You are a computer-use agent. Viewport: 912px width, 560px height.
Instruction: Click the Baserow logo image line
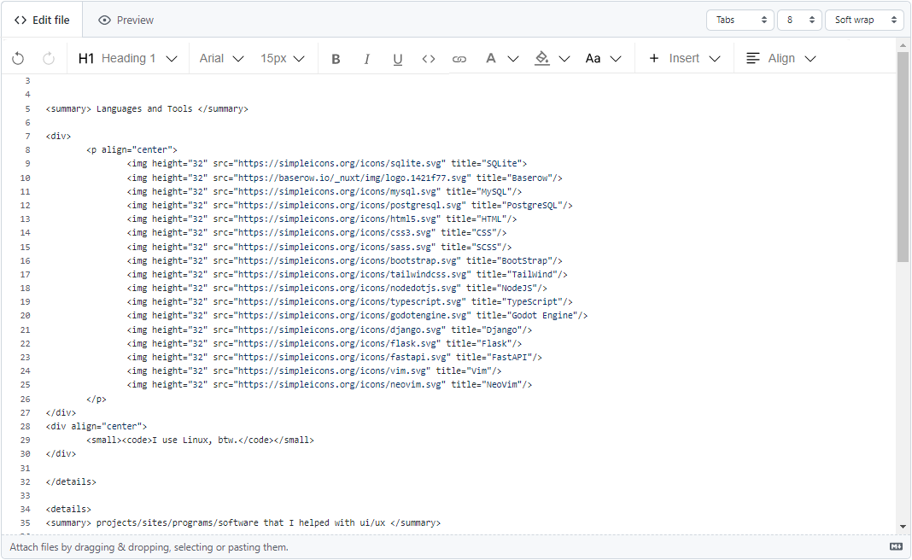click(345, 178)
